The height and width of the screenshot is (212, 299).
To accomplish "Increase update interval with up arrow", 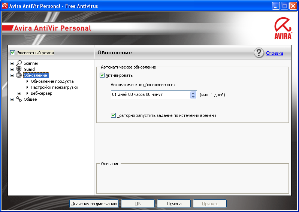I will coord(193,93).
